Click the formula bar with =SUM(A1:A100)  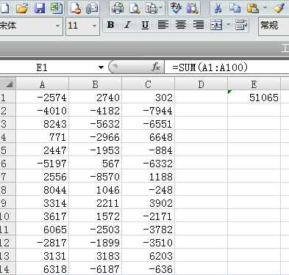[226, 67]
